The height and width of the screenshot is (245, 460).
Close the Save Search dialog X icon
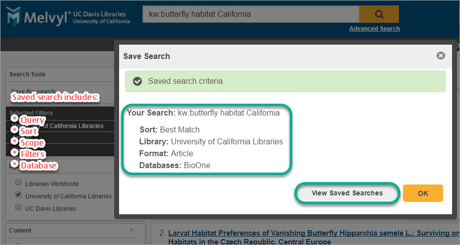(441, 56)
